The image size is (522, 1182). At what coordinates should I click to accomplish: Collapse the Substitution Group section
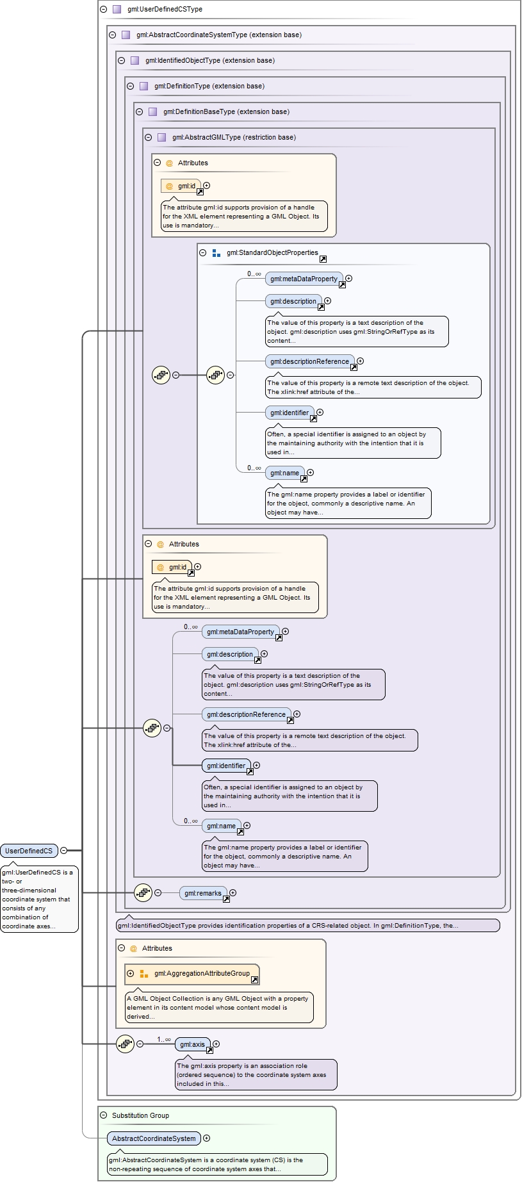103,1115
